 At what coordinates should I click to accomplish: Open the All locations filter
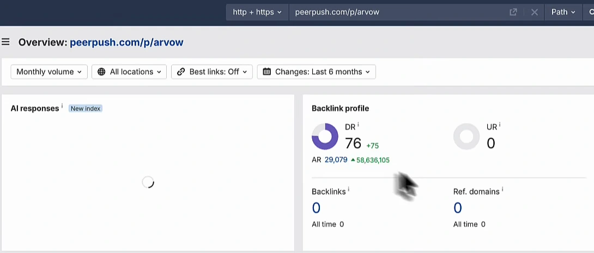129,72
